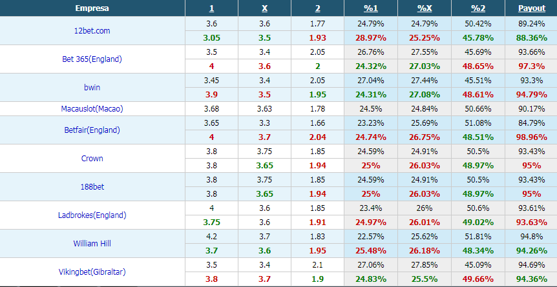The image size is (557, 287).
Task: Select Betfair payout value 98.96%
Action: point(531,137)
